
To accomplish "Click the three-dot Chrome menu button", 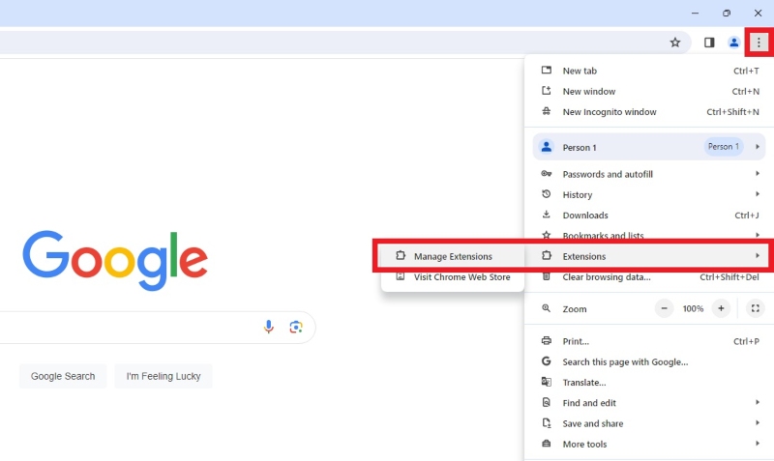I will click(x=759, y=43).
